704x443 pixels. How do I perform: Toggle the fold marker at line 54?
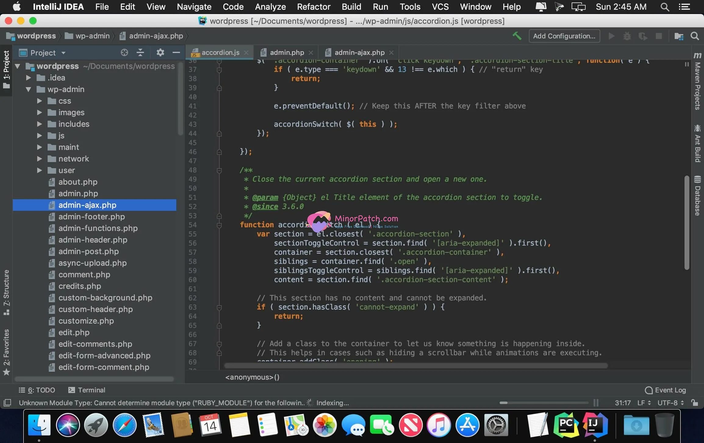tap(219, 225)
